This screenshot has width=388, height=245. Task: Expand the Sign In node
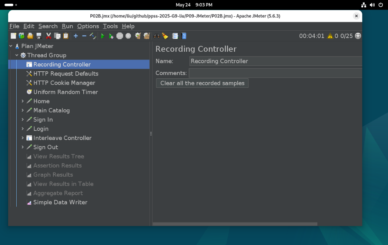tap(23, 119)
